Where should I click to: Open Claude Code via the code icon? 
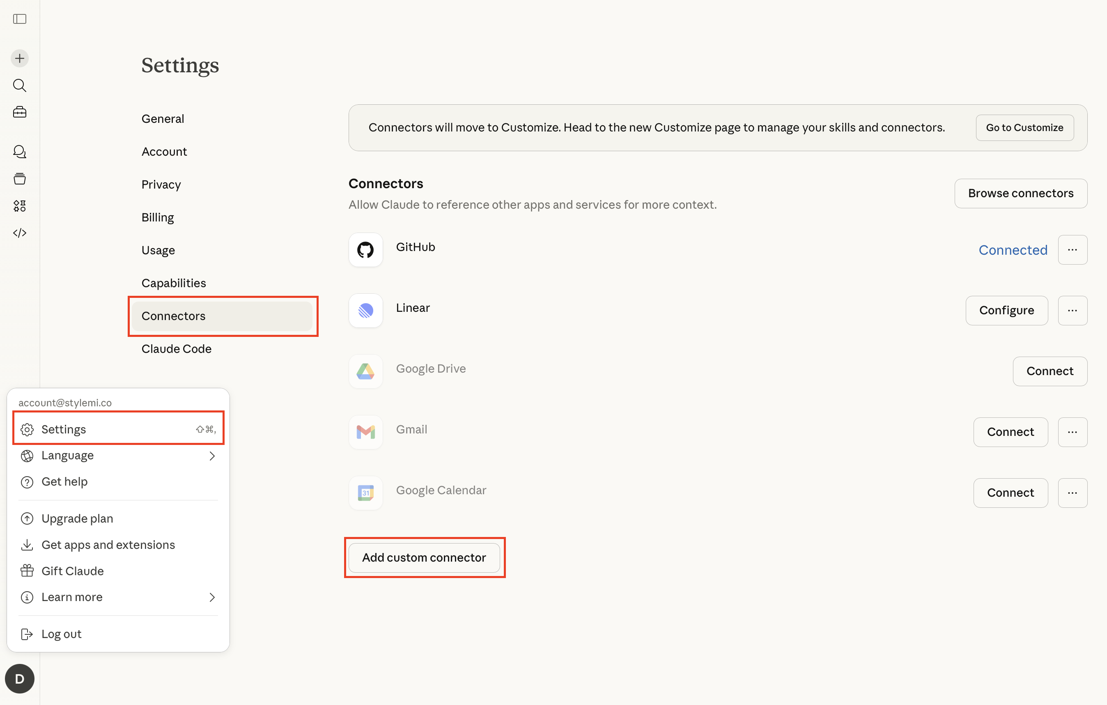pos(19,233)
